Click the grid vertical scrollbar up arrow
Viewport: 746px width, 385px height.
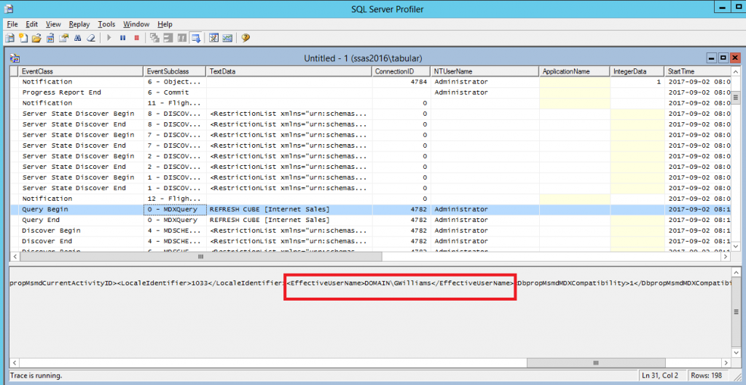pyautogui.click(x=736, y=71)
